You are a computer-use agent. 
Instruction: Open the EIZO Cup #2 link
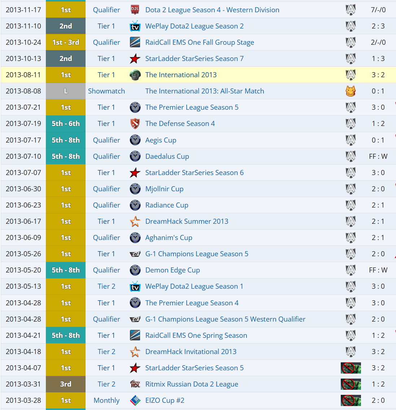pyautogui.click(x=165, y=400)
